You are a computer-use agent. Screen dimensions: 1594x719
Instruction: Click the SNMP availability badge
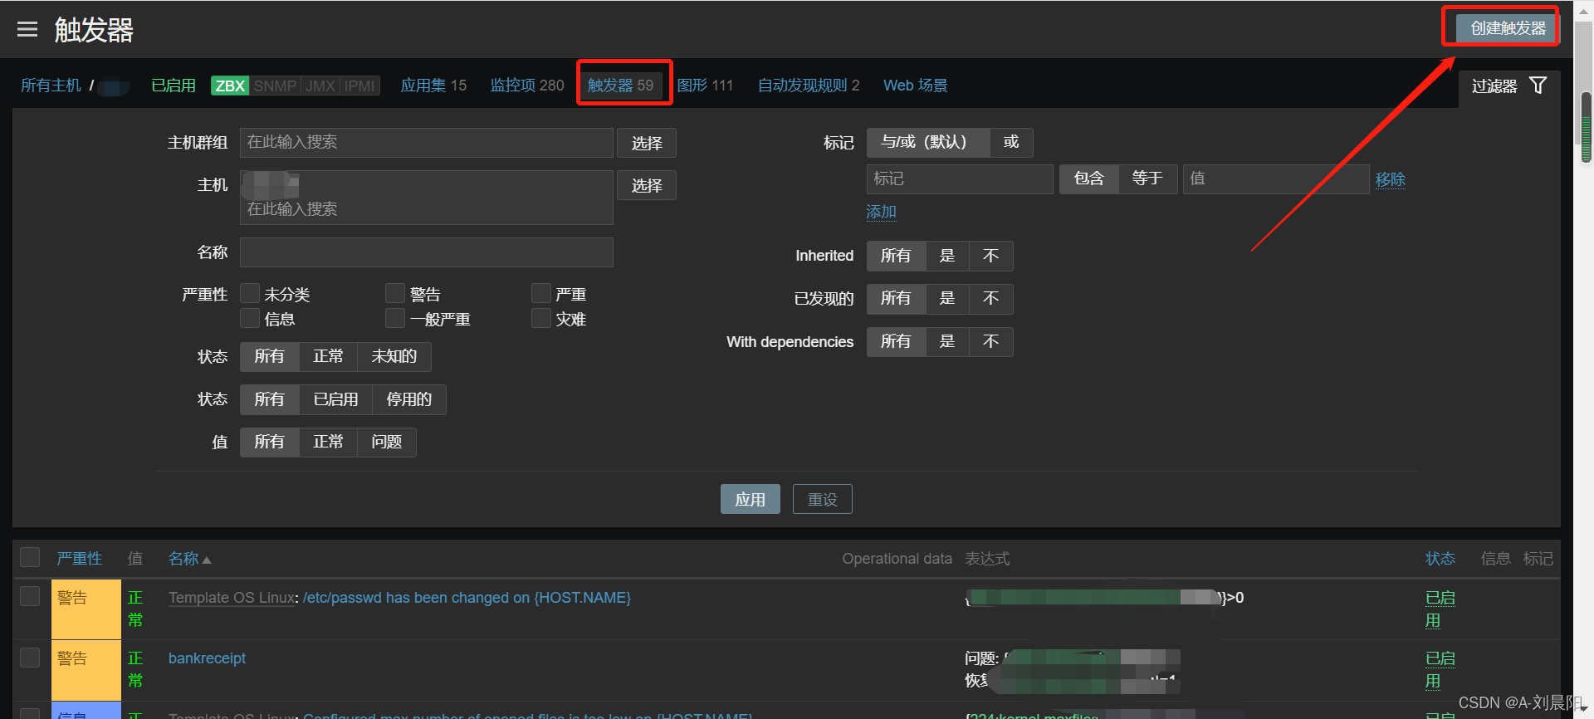point(275,86)
